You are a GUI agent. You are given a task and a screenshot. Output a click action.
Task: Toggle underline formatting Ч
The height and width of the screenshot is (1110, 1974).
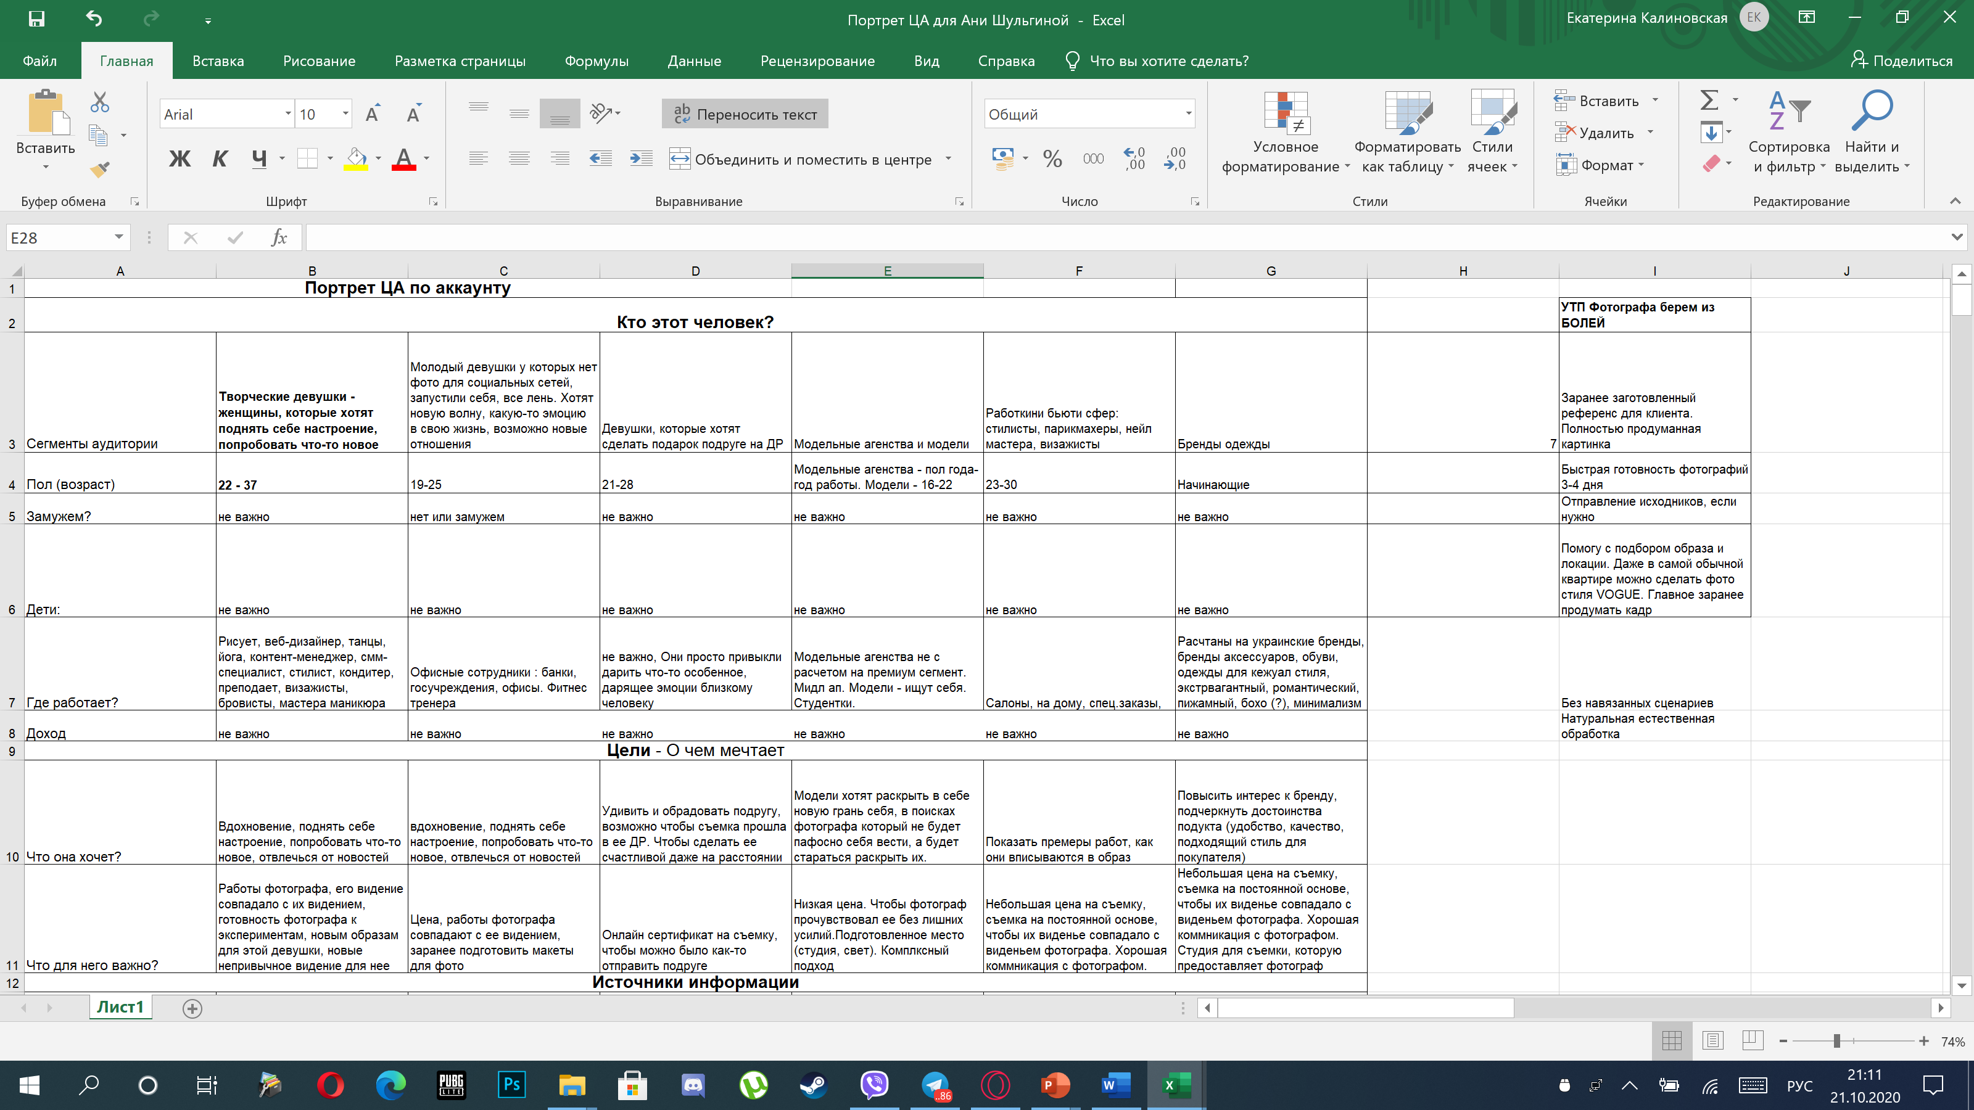259,158
